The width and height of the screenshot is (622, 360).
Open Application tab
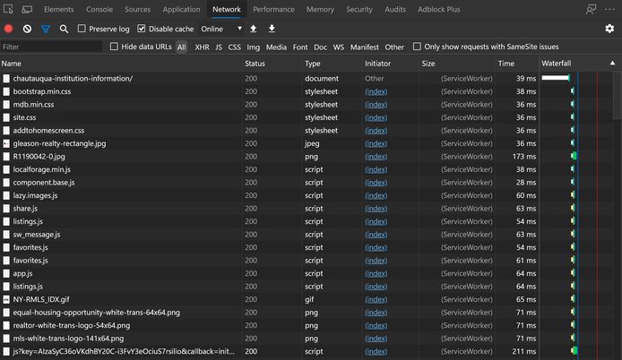(x=181, y=9)
